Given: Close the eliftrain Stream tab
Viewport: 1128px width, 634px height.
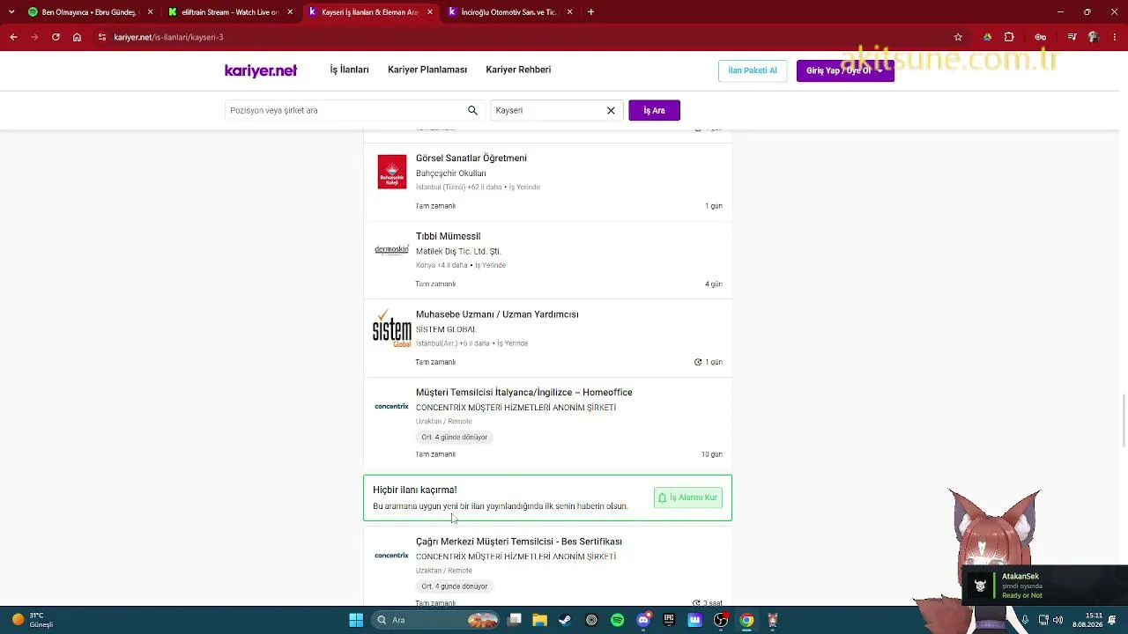Looking at the screenshot, I should tap(290, 12).
